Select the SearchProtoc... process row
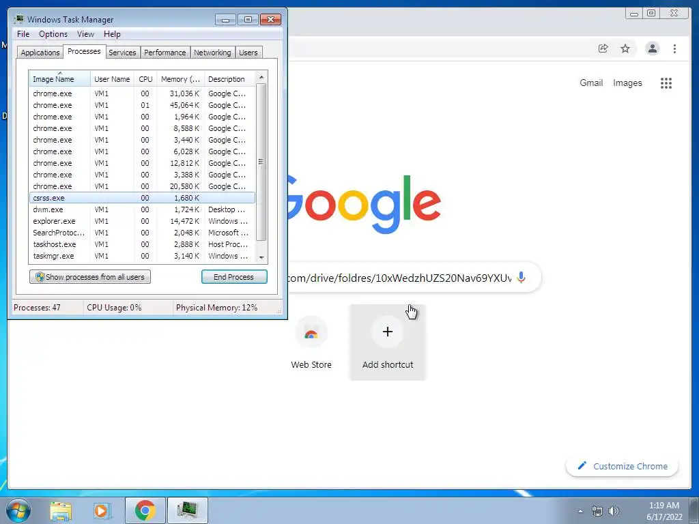This screenshot has width=699, height=524. pyautogui.click(x=142, y=233)
